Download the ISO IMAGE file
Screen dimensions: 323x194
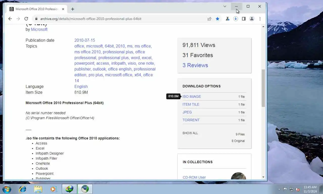[x=192, y=96]
